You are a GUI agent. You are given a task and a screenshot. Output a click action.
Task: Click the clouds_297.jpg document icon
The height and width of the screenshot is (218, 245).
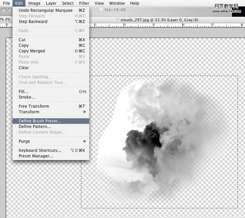[x=117, y=20]
